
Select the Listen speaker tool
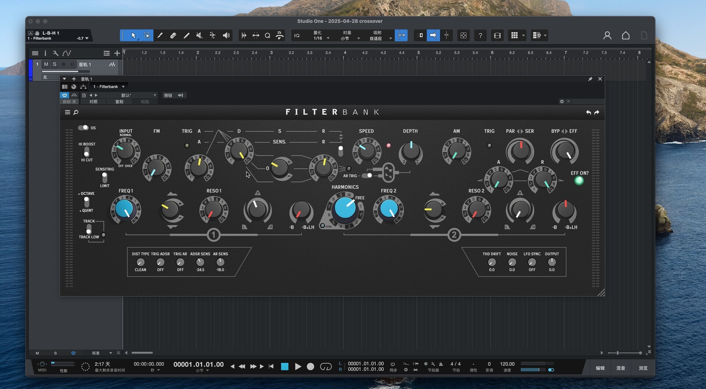[226, 35]
